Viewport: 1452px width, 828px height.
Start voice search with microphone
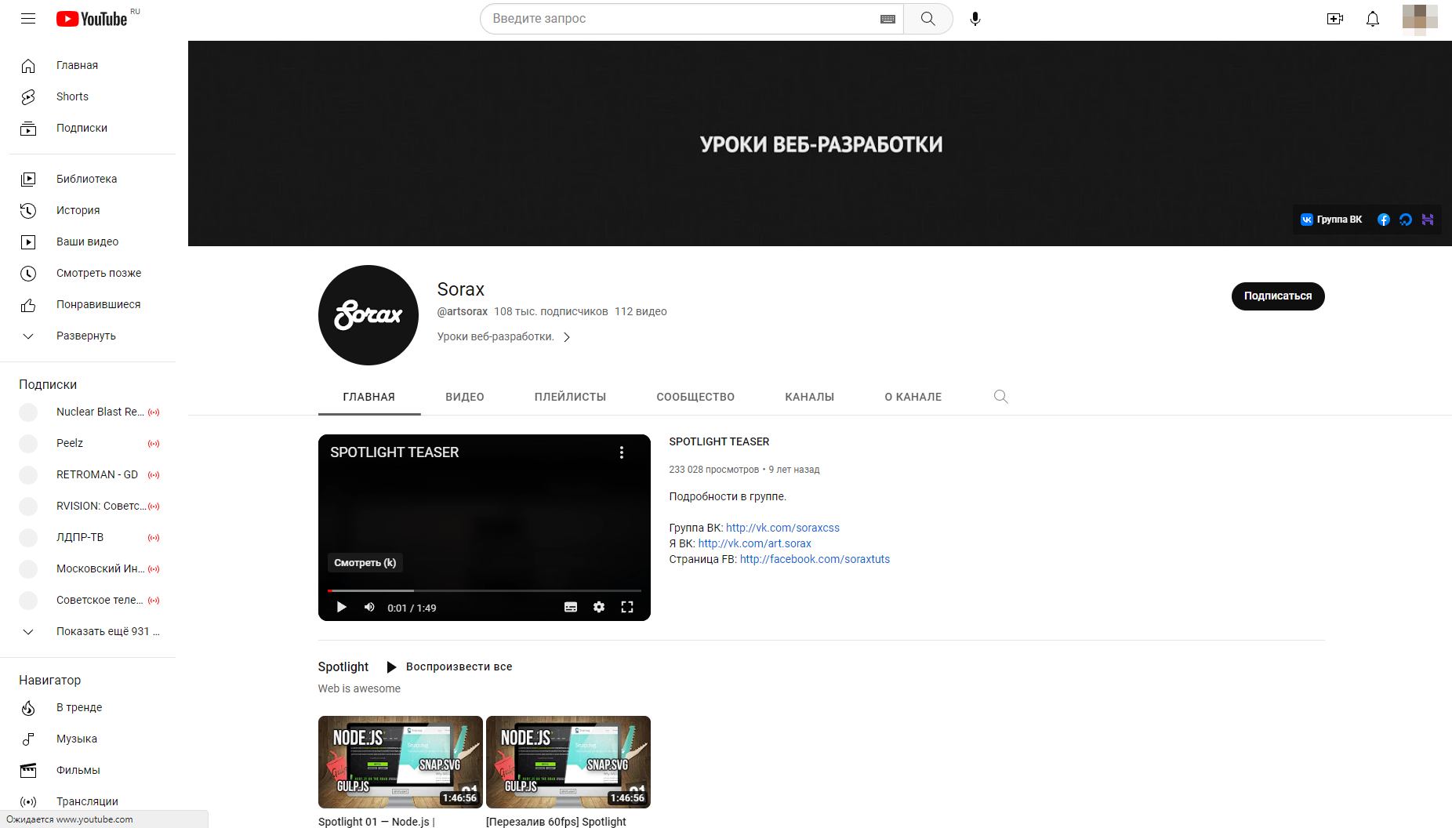tap(975, 19)
